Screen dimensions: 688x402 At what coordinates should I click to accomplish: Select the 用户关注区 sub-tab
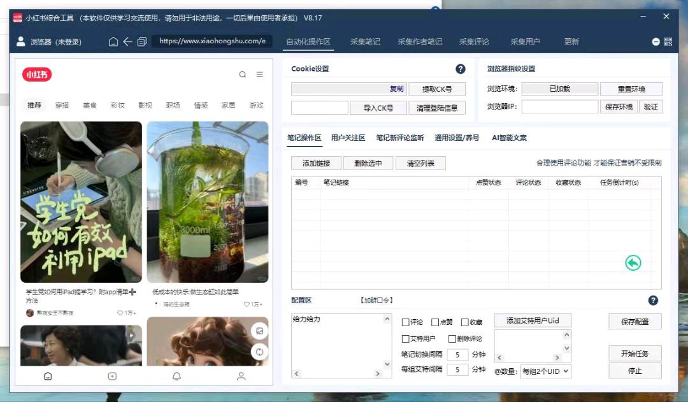348,138
